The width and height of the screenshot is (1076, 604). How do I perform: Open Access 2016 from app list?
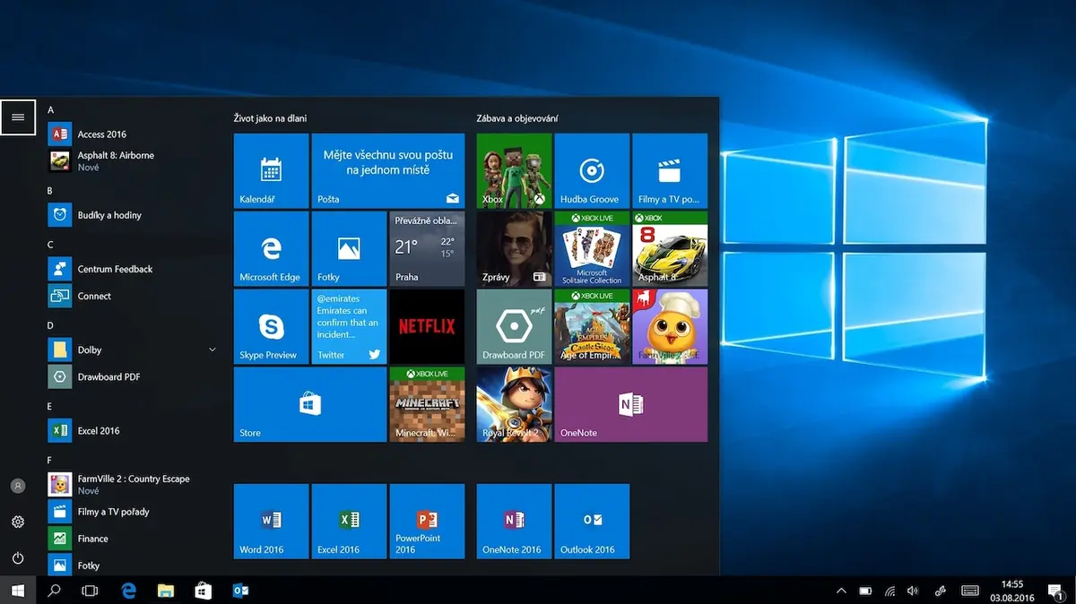click(132, 134)
